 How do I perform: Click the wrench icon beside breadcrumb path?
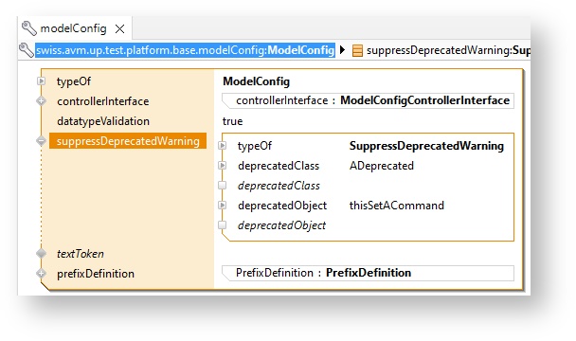[27, 50]
